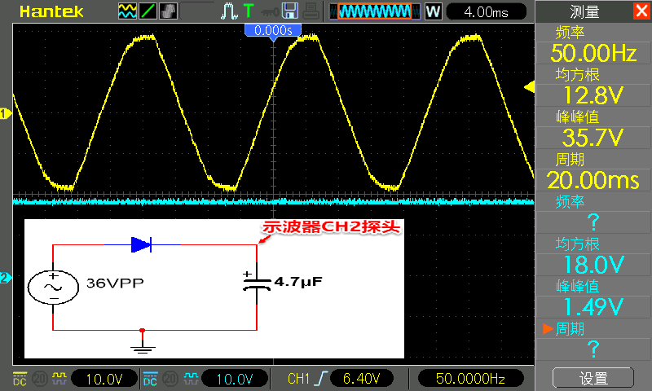Click the CH1 10.0V vertical scale readout
Screen dimensions: 652x391
pyautogui.click(x=104, y=379)
